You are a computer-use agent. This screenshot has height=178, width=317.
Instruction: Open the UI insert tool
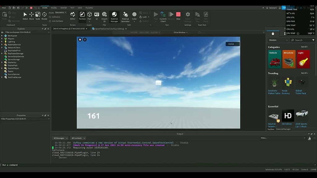coord(97,16)
